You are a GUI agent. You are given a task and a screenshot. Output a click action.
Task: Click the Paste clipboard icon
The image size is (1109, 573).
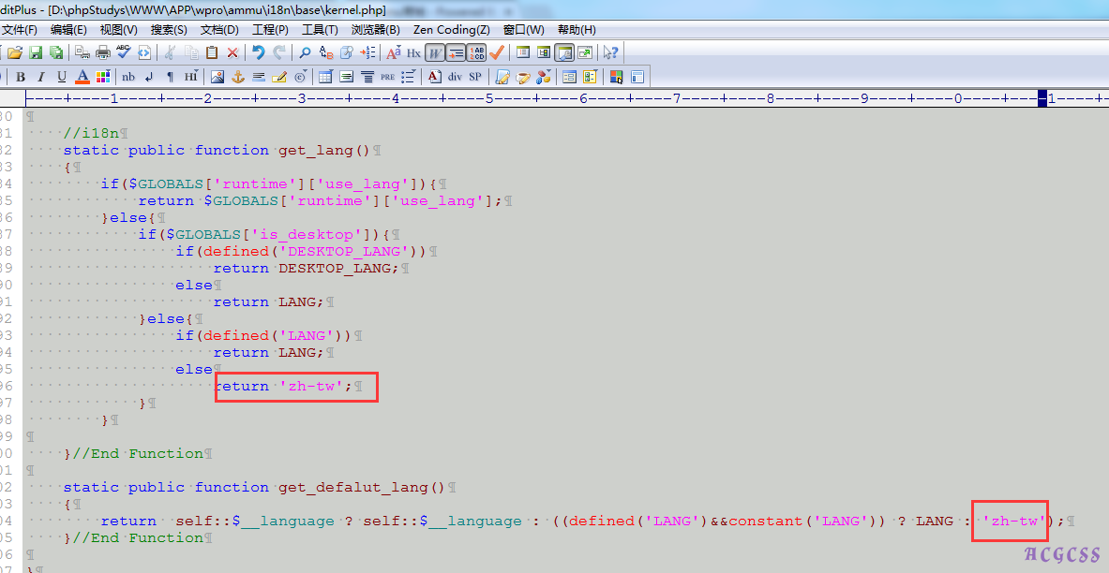[212, 52]
